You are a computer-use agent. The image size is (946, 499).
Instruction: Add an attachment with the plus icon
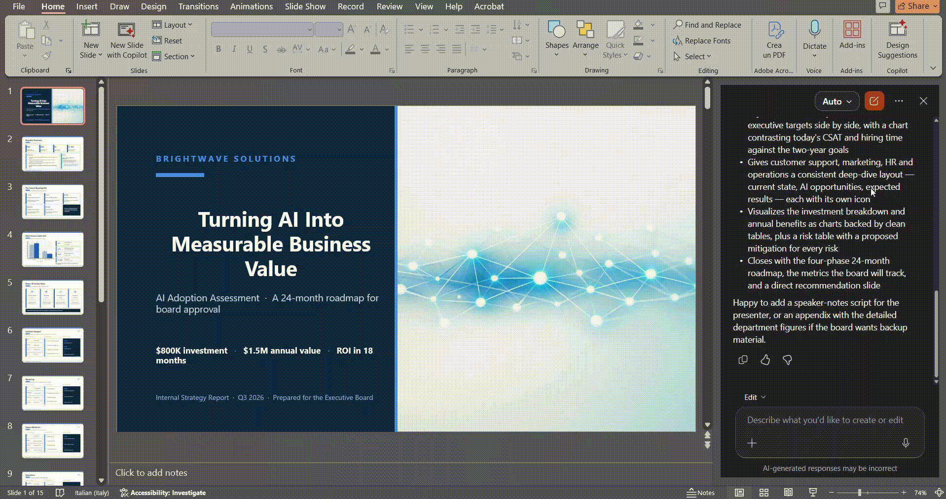752,443
